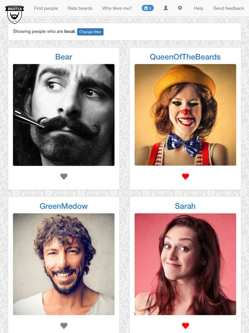Open the Who likes me? page
The image size is (249, 333).
click(117, 8)
